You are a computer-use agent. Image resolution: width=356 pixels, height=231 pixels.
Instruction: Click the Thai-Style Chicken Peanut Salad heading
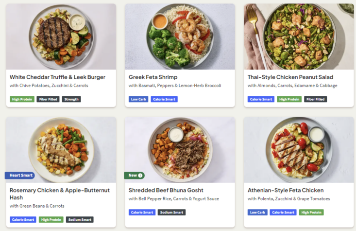tap(290, 77)
